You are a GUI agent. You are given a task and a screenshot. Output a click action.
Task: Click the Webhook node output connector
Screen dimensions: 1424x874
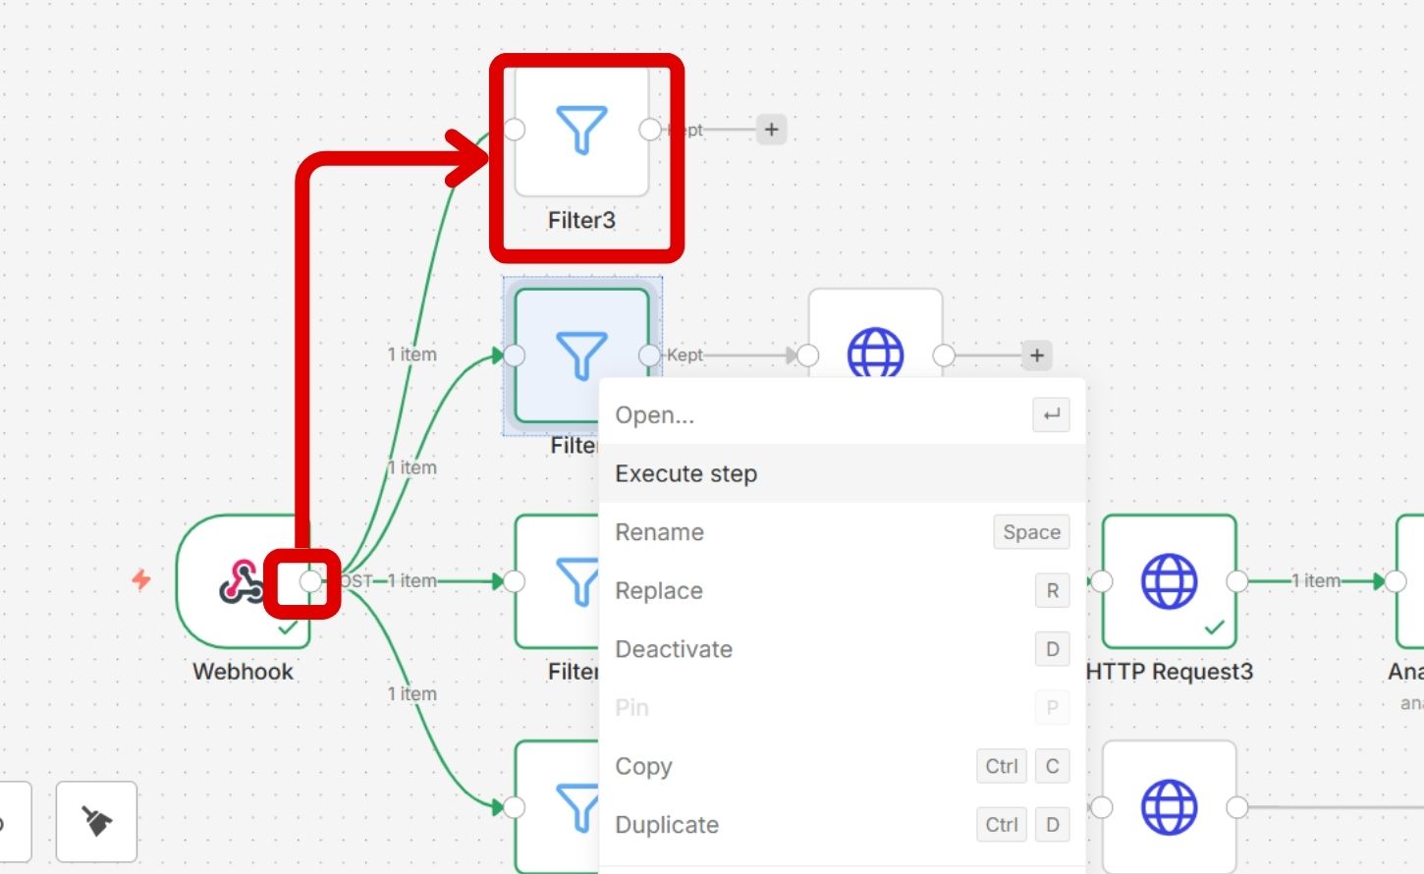pos(310,581)
